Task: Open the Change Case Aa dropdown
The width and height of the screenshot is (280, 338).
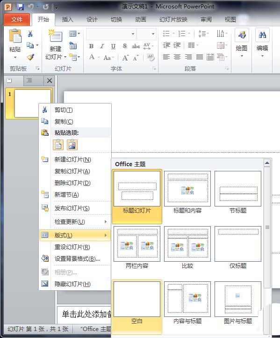Action: pos(108,58)
